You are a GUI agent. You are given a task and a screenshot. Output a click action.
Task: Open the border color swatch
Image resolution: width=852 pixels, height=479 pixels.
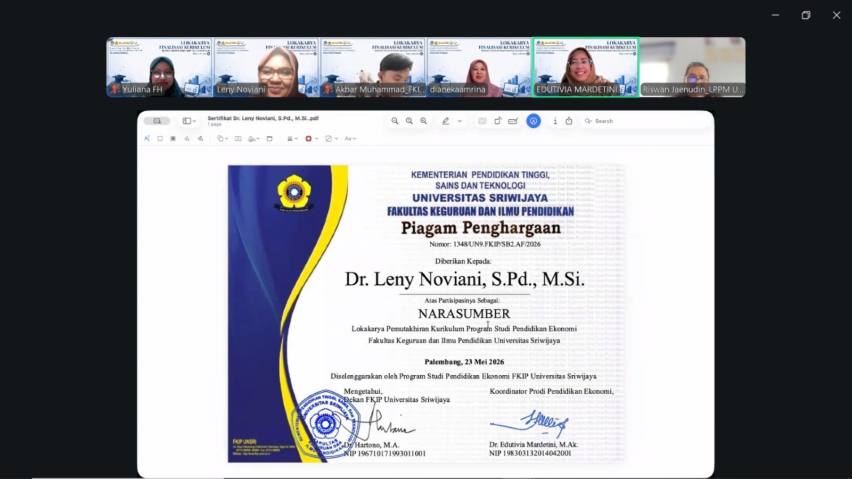click(311, 138)
